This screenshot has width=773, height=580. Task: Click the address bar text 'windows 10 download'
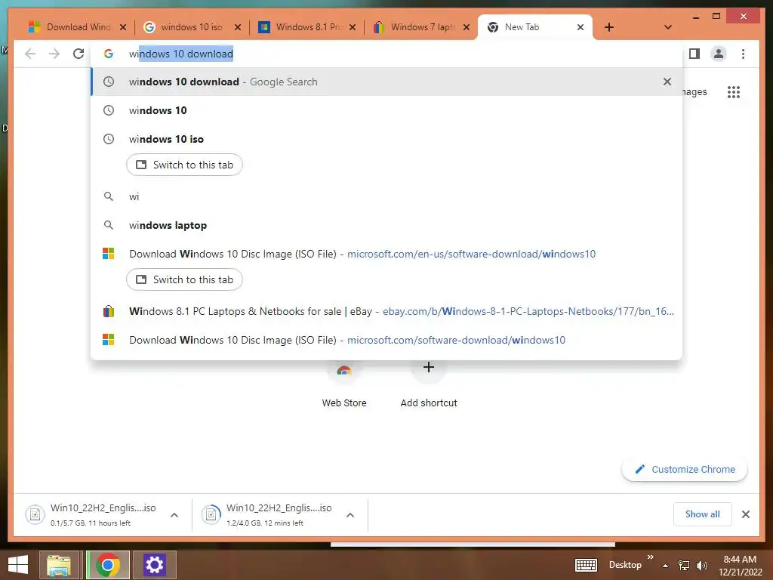[181, 54]
